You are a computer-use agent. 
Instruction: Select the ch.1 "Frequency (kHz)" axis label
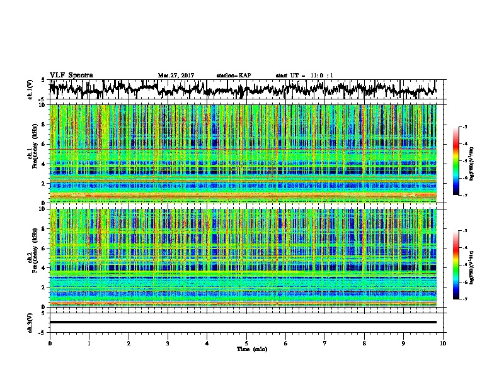pyautogui.click(x=34, y=146)
